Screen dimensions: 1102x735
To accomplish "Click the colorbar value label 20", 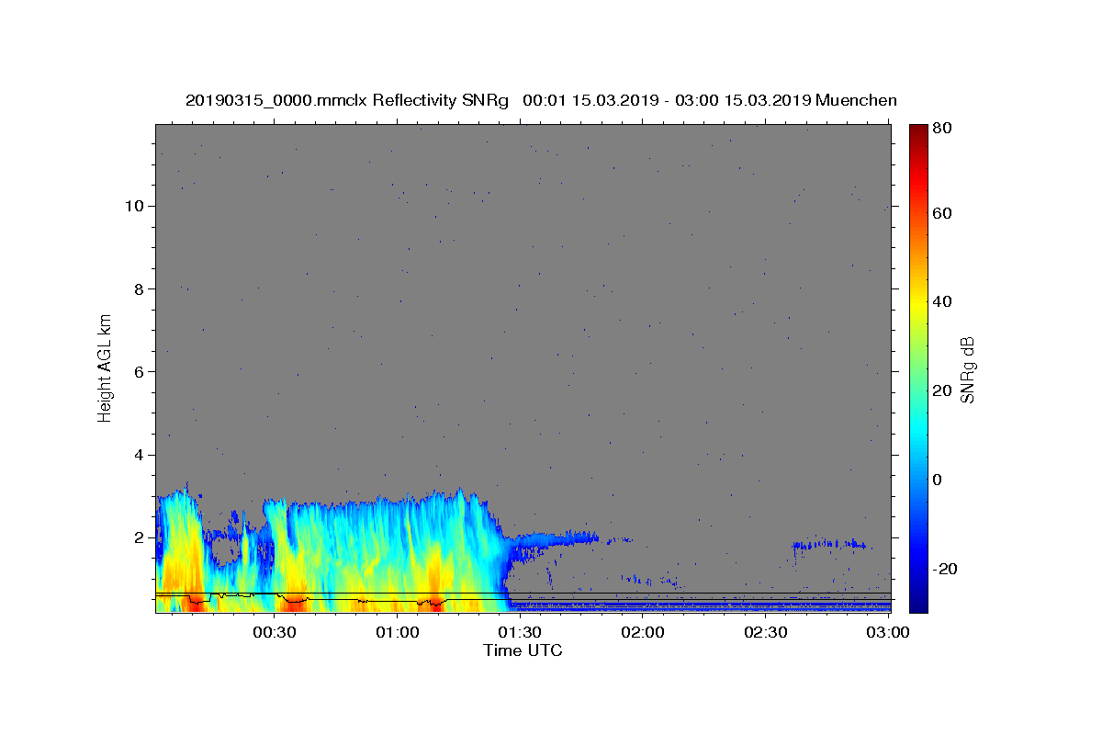I will (x=944, y=390).
